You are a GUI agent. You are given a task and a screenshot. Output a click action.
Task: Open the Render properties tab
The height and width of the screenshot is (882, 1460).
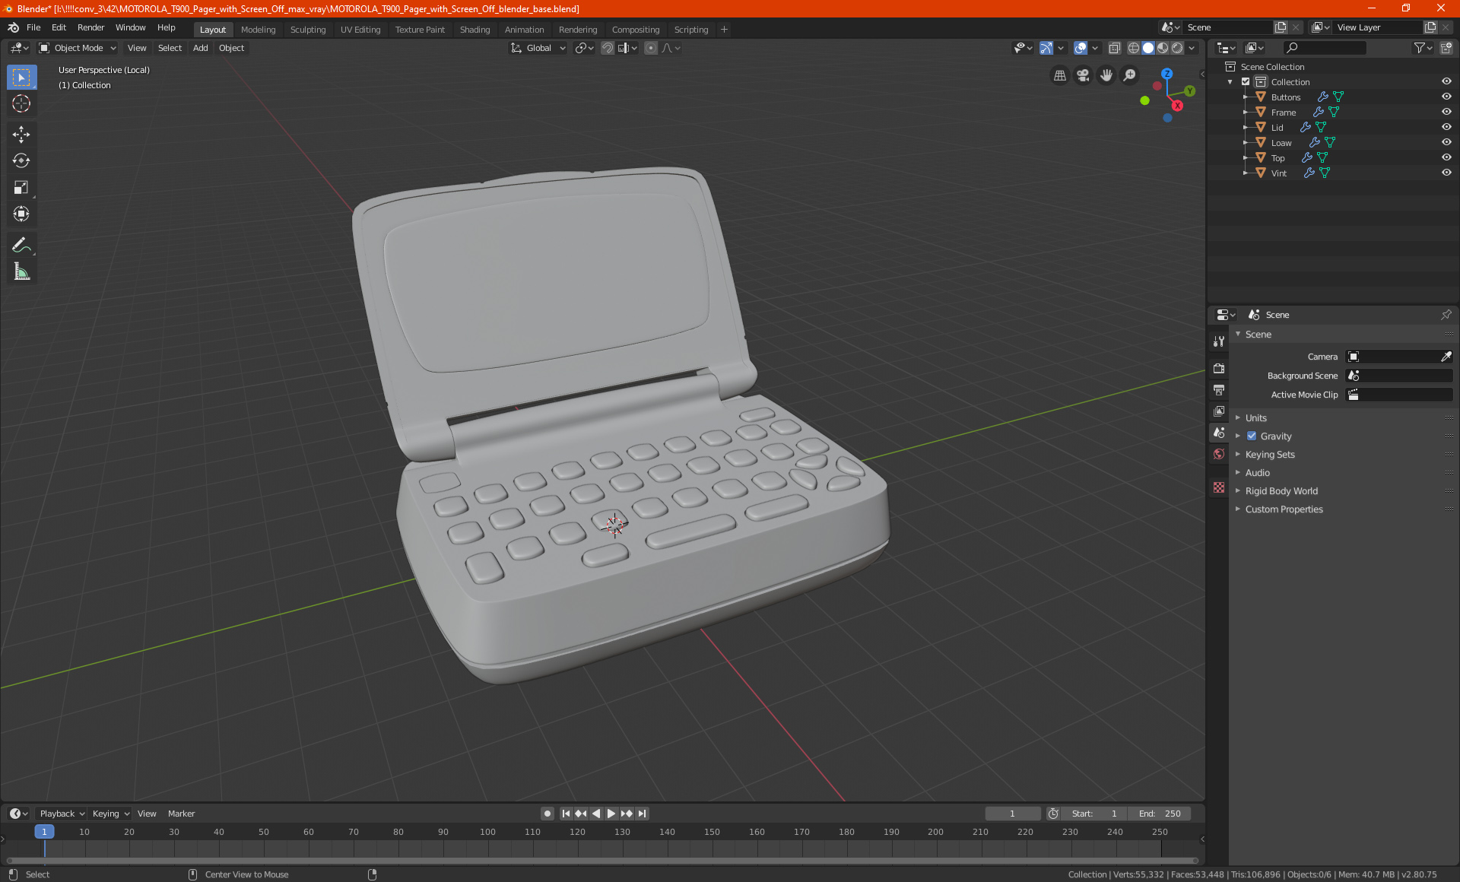point(1219,369)
